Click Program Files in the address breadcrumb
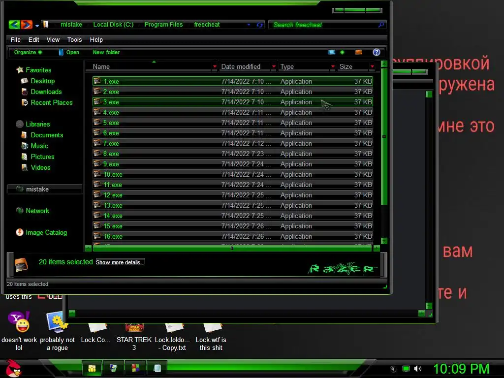Screen dimensions: 504x378 tap(163, 25)
